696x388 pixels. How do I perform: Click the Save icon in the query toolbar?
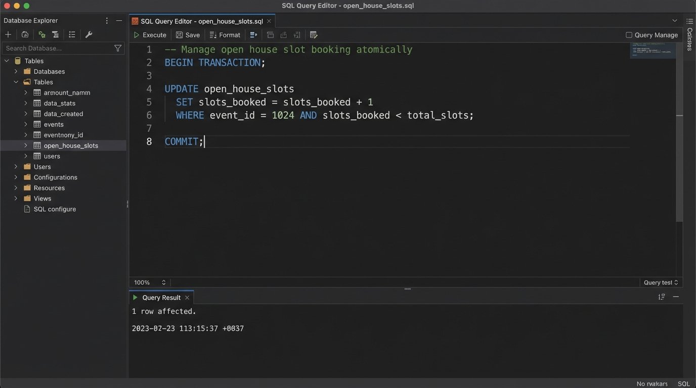click(180, 34)
